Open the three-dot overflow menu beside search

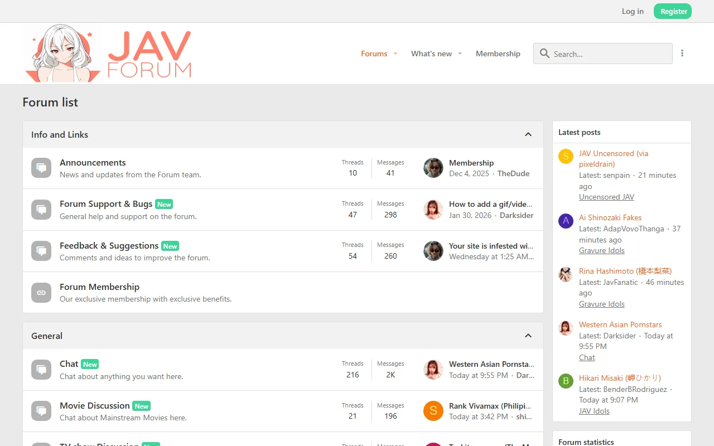pos(682,53)
